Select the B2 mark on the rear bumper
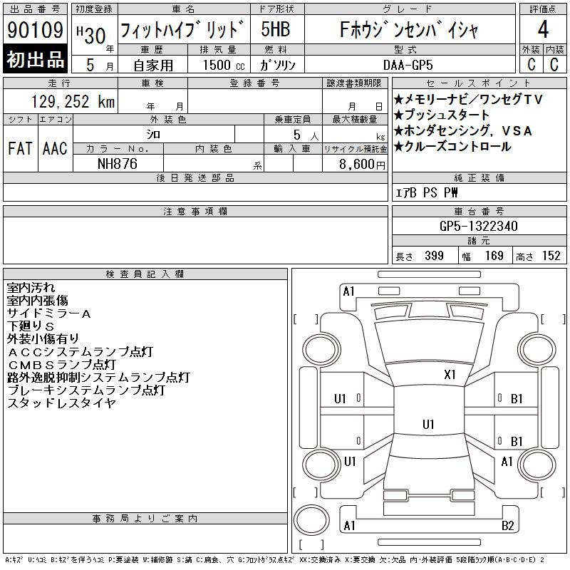Image resolution: width=570 pixels, height=570 pixels. 507,526
